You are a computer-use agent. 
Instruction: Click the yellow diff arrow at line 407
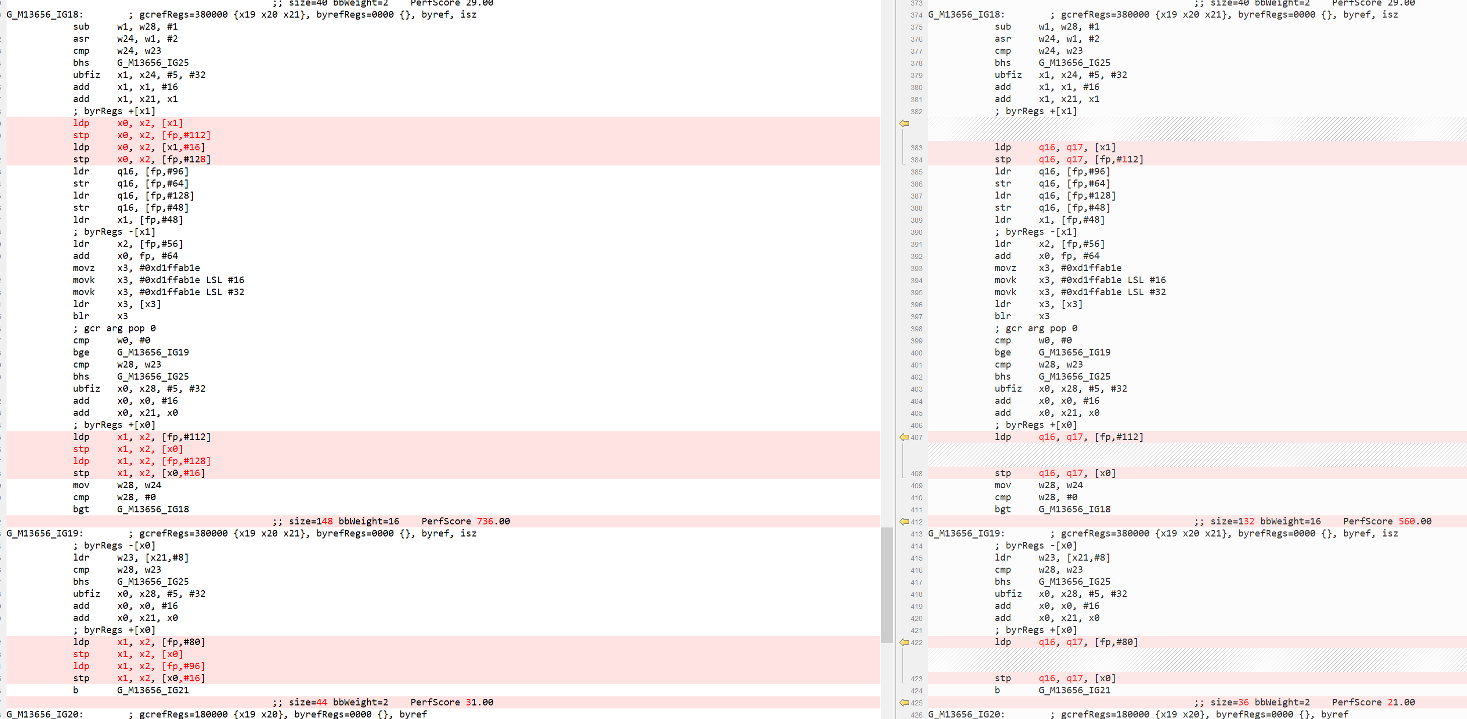coord(905,437)
